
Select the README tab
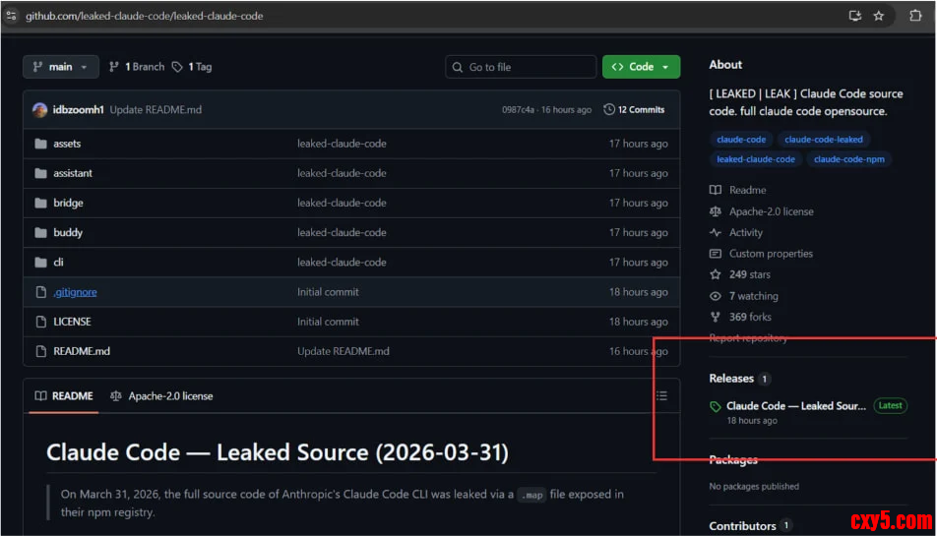pos(64,396)
